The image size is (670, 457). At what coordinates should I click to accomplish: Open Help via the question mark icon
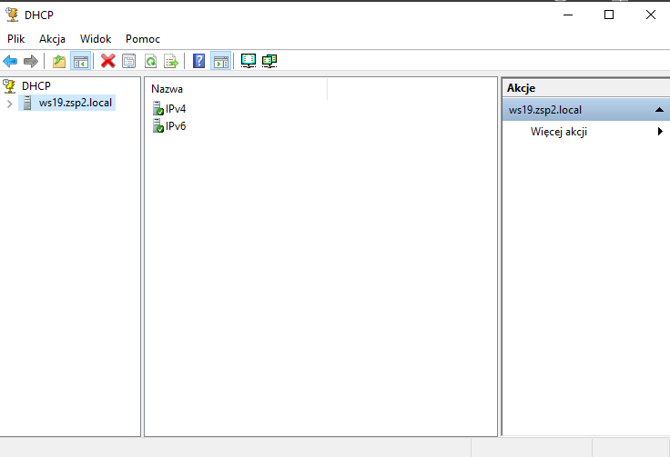click(x=199, y=61)
